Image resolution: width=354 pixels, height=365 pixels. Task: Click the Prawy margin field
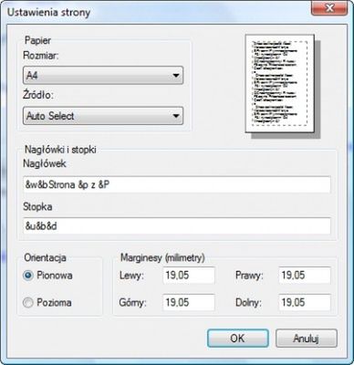[305, 276]
